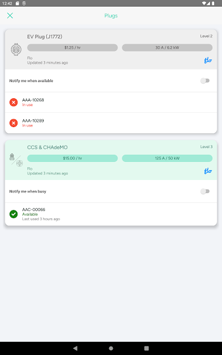Open station AAC-00066 entry
Viewport: 222px width, 355px height.
point(111,214)
